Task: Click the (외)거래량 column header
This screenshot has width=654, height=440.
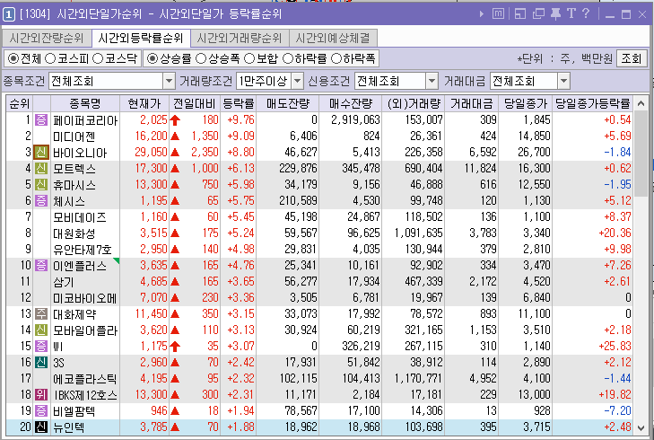Action: pyautogui.click(x=413, y=103)
